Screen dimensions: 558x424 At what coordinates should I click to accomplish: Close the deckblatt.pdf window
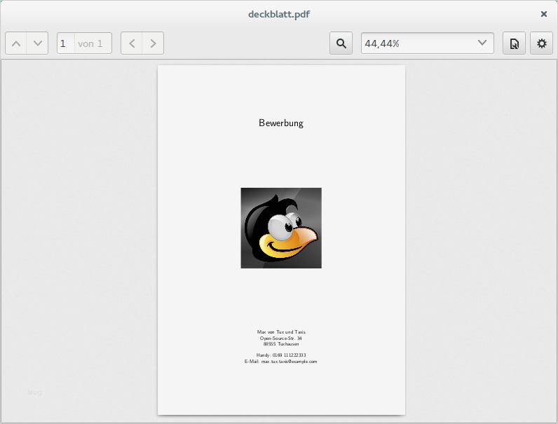coord(544,14)
